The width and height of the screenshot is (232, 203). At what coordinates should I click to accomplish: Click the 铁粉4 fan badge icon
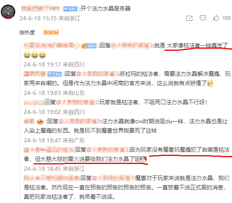tap(89, 46)
